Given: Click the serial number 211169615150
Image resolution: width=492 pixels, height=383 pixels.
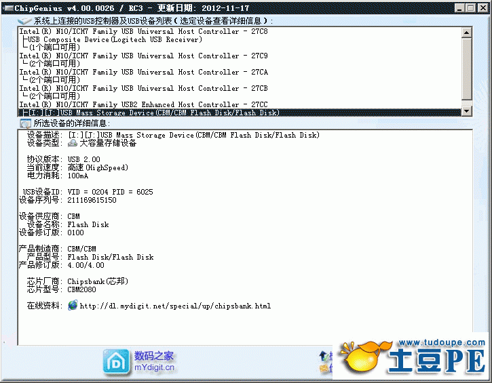Looking at the screenshot, I should point(92,200).
